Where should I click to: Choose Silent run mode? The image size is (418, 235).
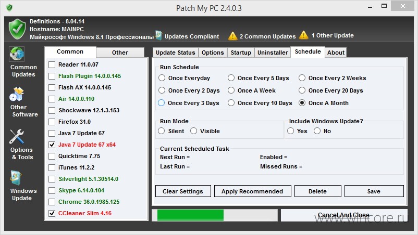pos(161,131)
